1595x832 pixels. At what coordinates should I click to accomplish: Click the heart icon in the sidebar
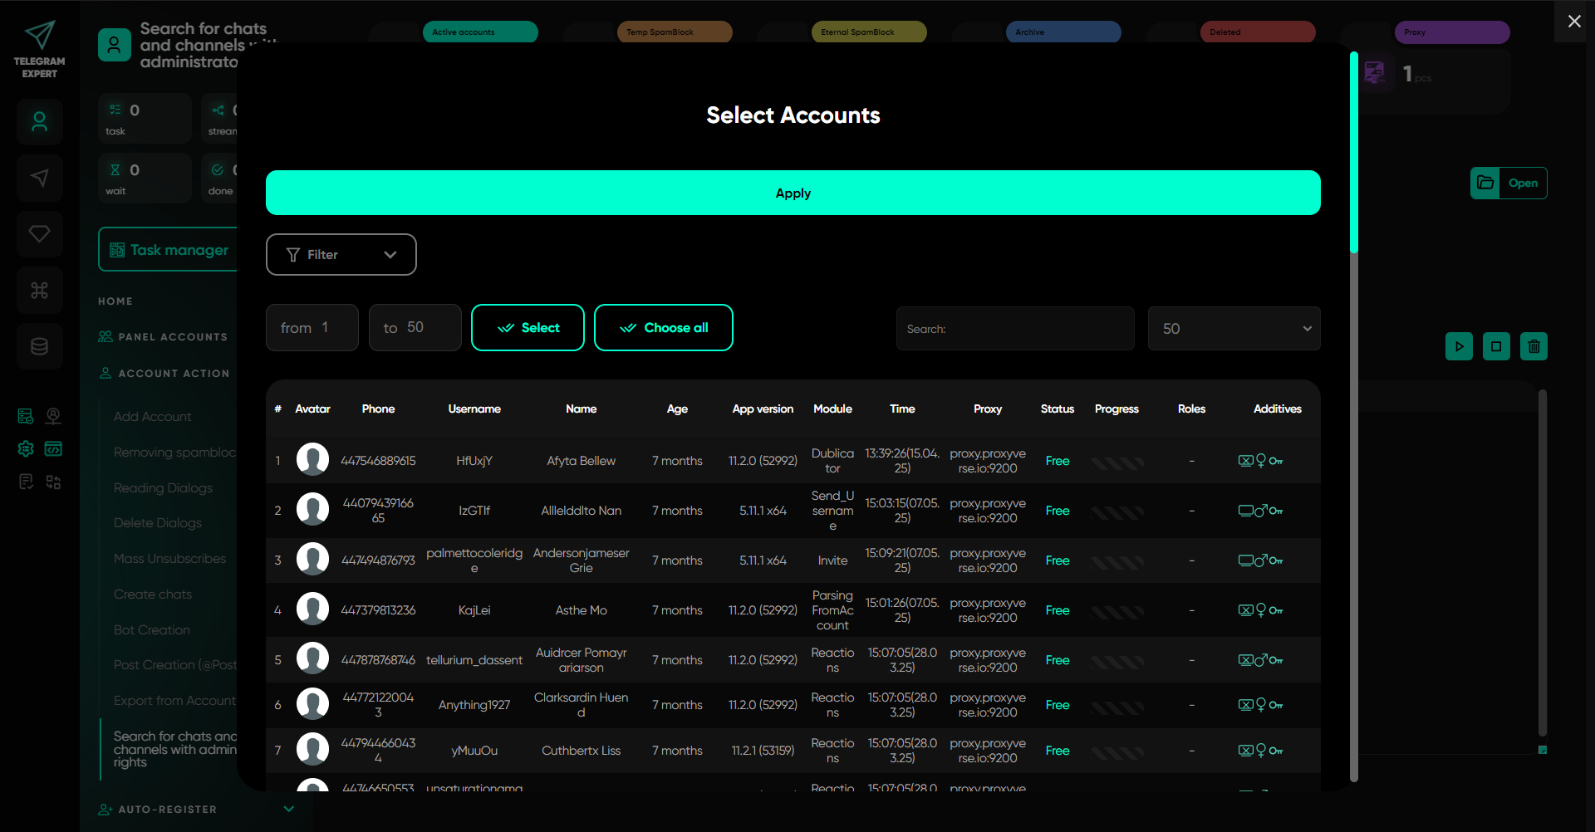coord(39,234)
